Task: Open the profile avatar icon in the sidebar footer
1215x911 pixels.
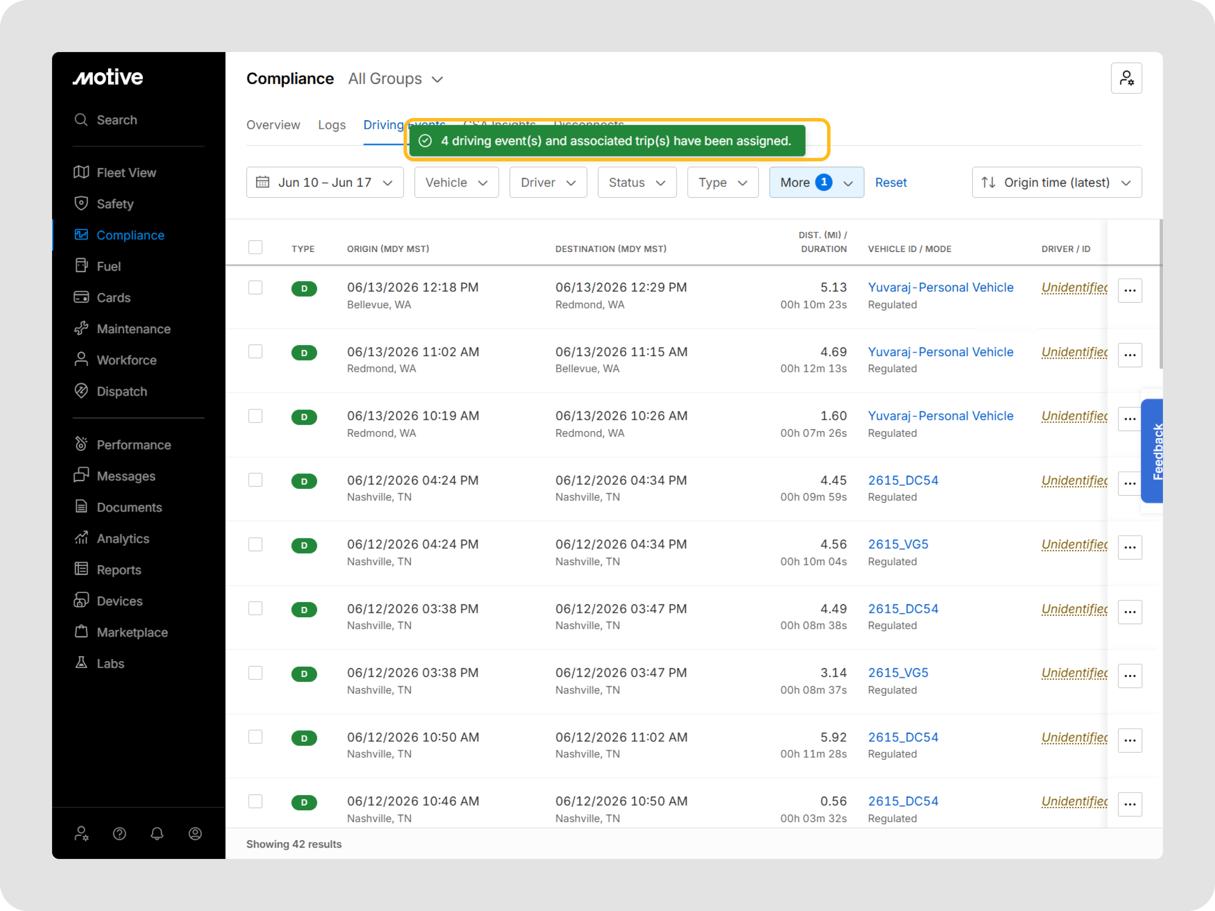Action: [x=195, y=834]
